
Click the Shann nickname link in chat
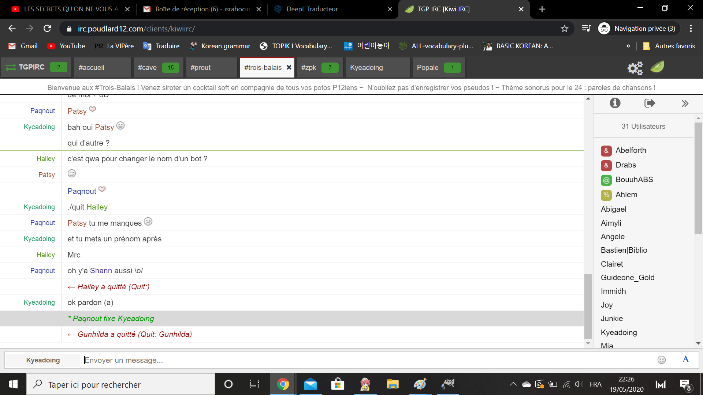tap(101, 271)
